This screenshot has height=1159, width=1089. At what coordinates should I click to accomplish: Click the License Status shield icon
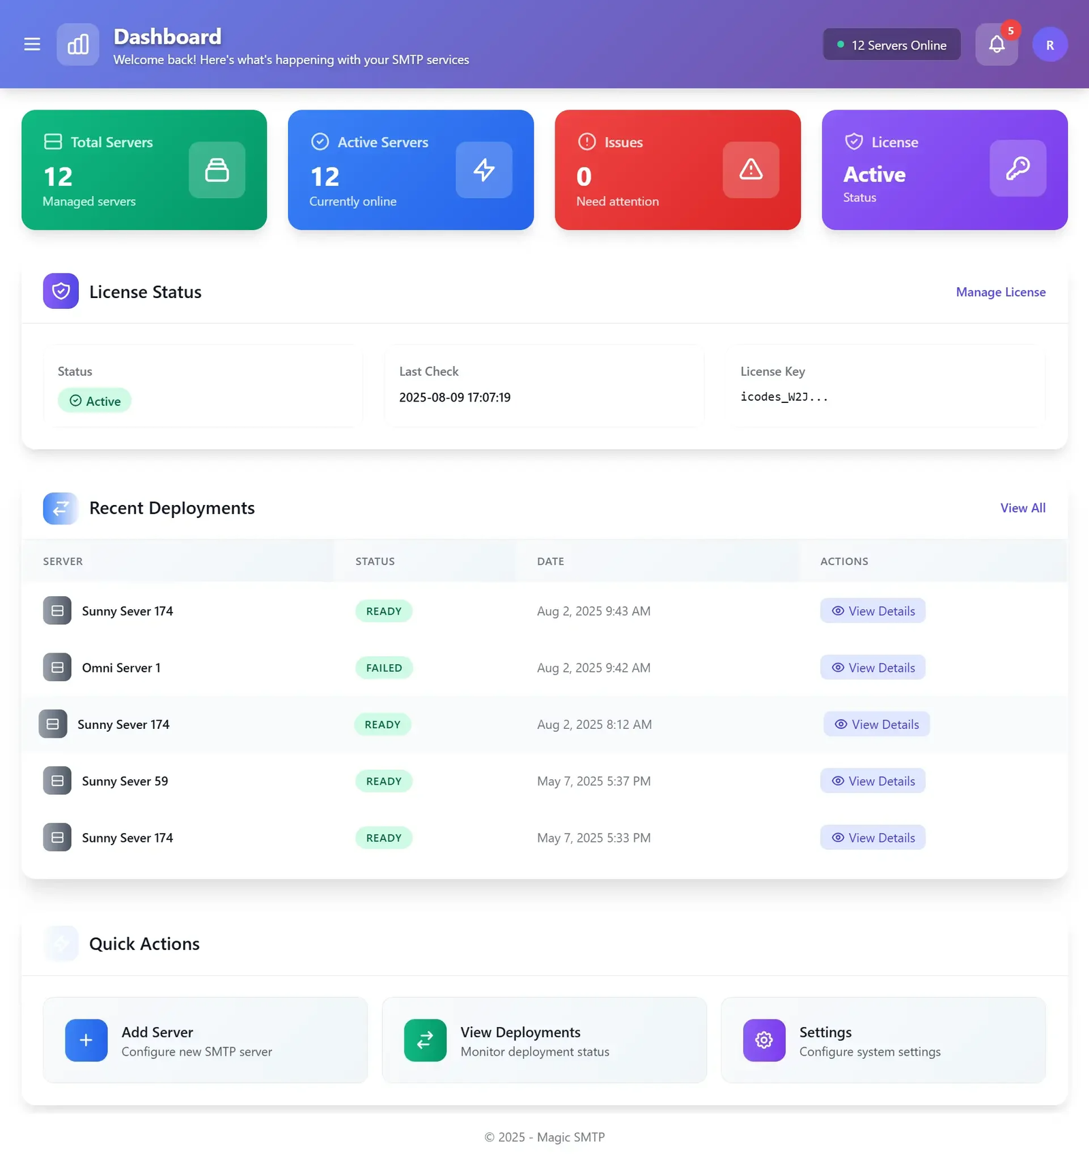click(61, 291)
